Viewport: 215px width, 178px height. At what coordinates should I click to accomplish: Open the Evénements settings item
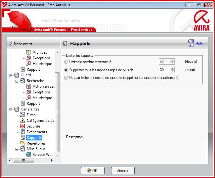point(37,132)
